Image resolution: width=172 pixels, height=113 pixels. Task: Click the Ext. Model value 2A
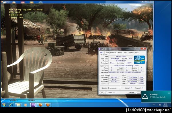coord(127,70)
